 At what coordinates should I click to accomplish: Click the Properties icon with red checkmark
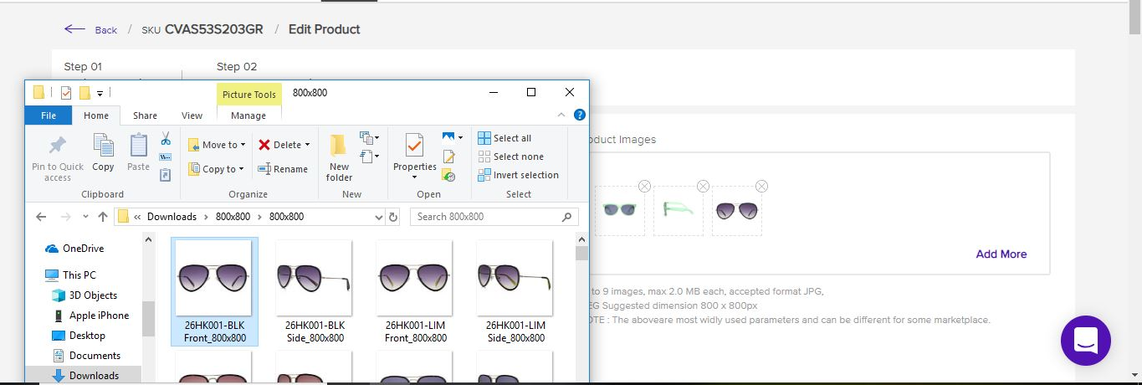pos(415,146)
